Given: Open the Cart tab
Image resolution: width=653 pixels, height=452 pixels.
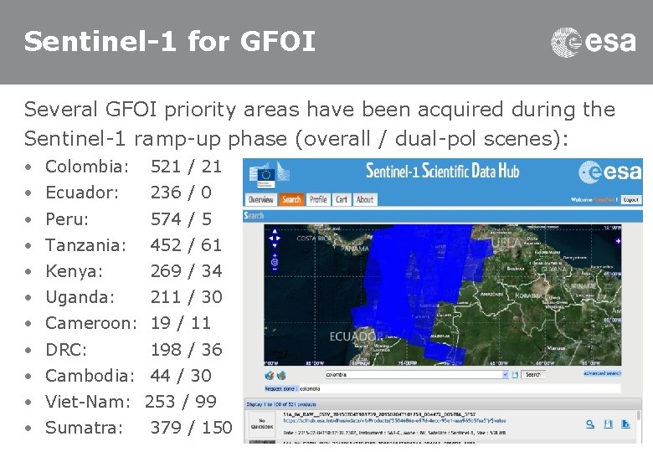Looking at the screenshot, I should pyautogui.click(x=342, y=199).
